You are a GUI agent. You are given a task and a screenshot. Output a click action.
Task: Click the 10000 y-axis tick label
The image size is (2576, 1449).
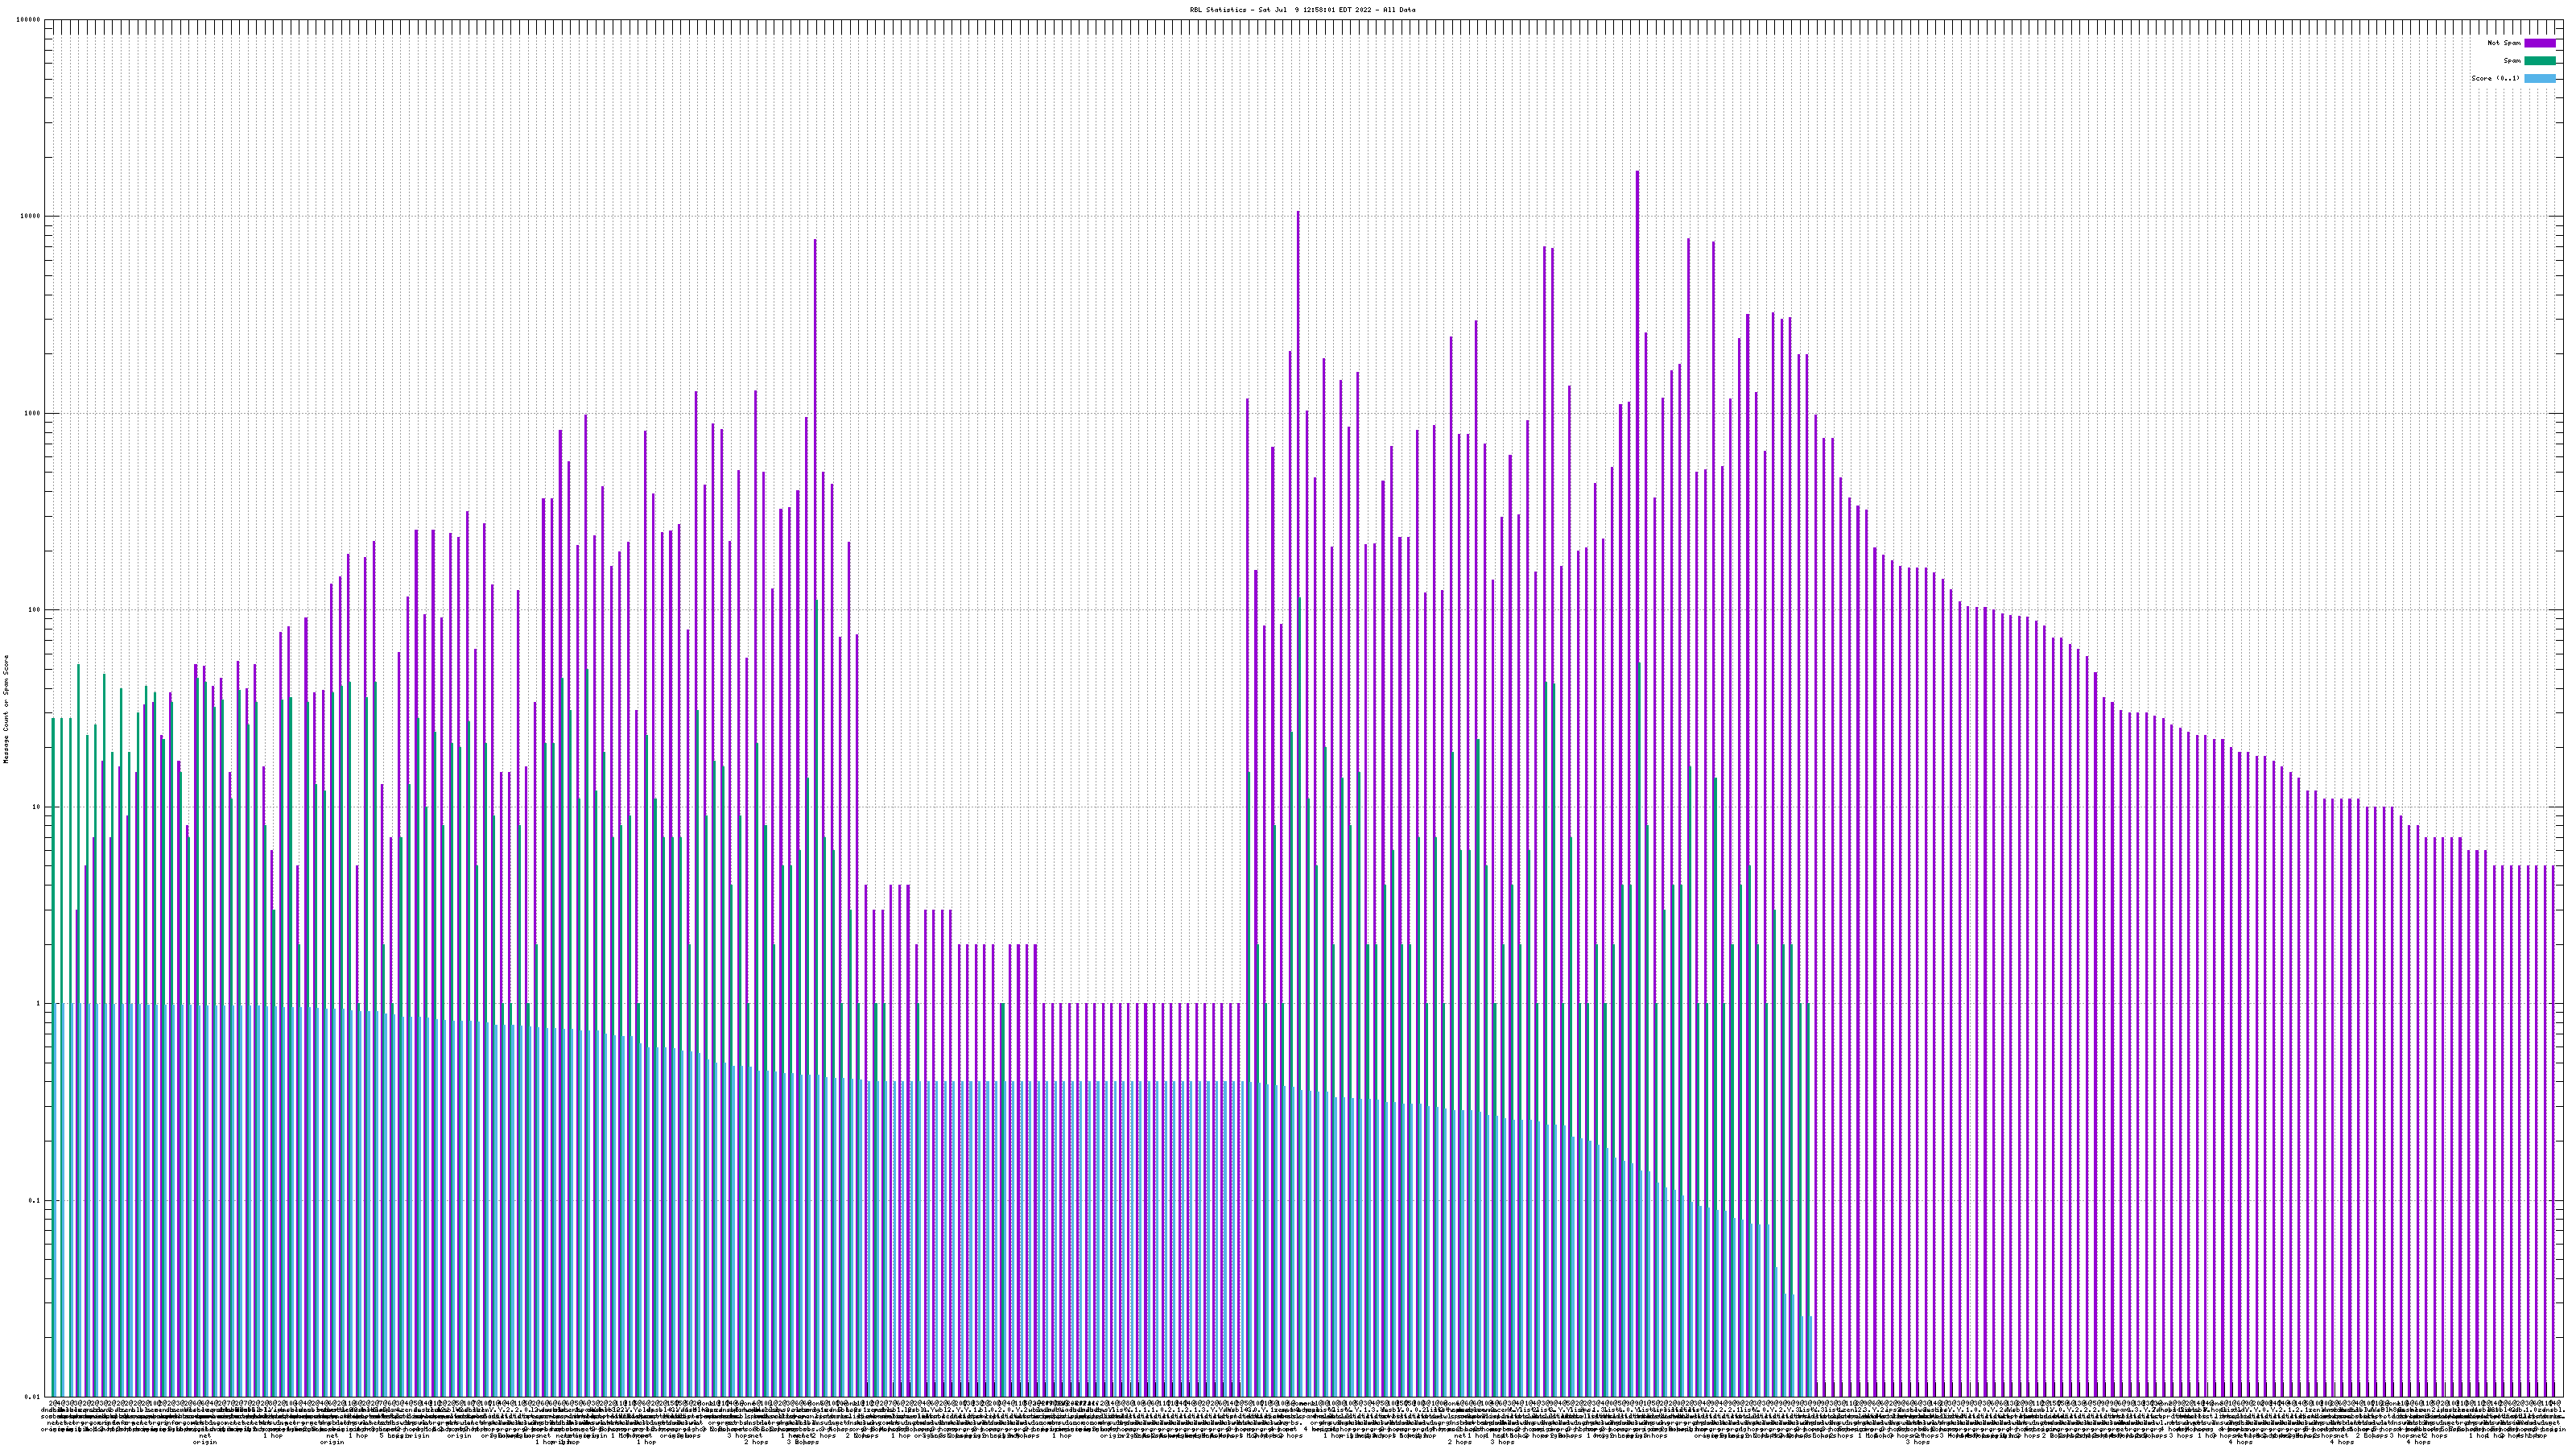30,217
